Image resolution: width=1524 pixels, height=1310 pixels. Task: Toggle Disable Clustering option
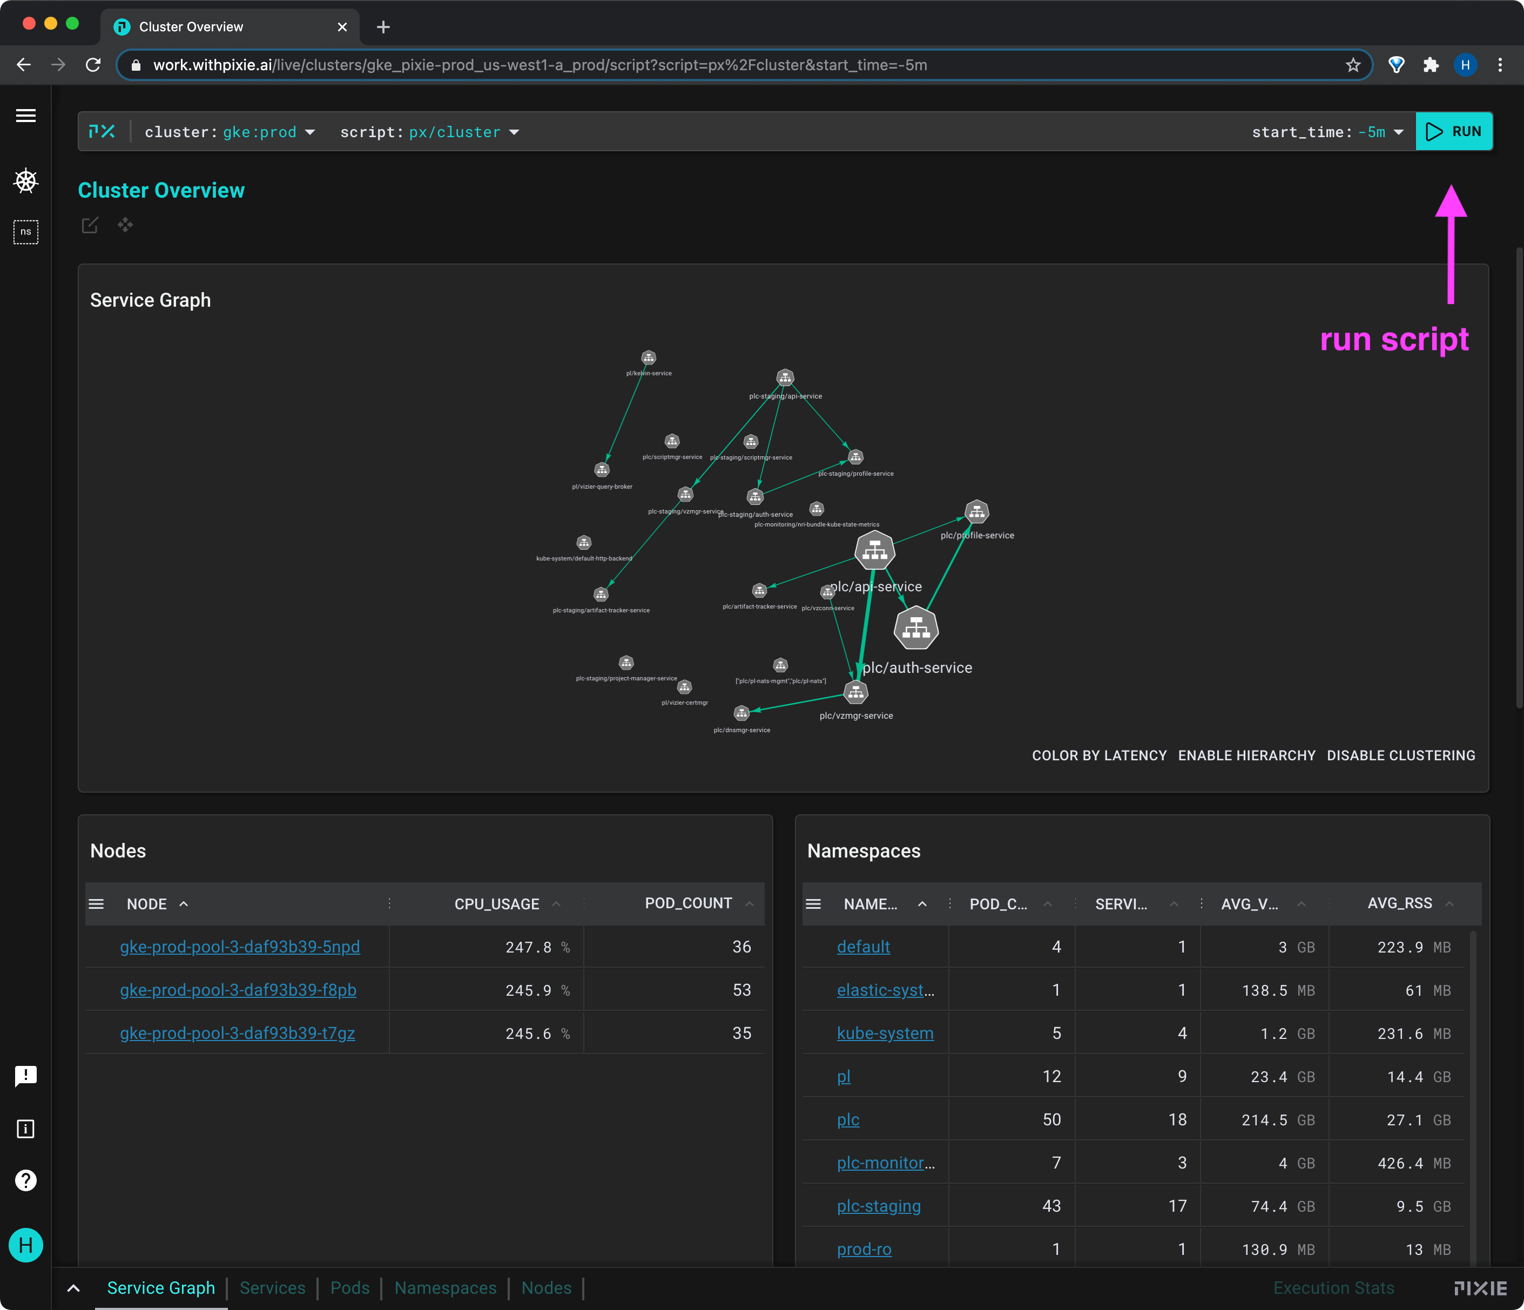1400,755
